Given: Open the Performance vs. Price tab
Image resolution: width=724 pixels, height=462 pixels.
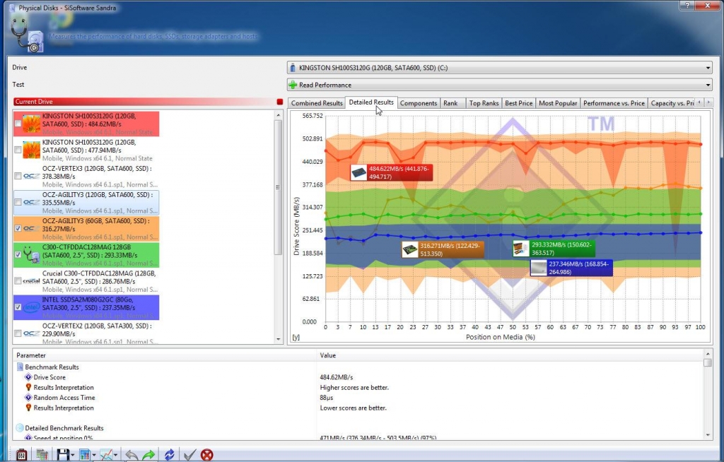Looking at the screenshot, I should 613,103.
